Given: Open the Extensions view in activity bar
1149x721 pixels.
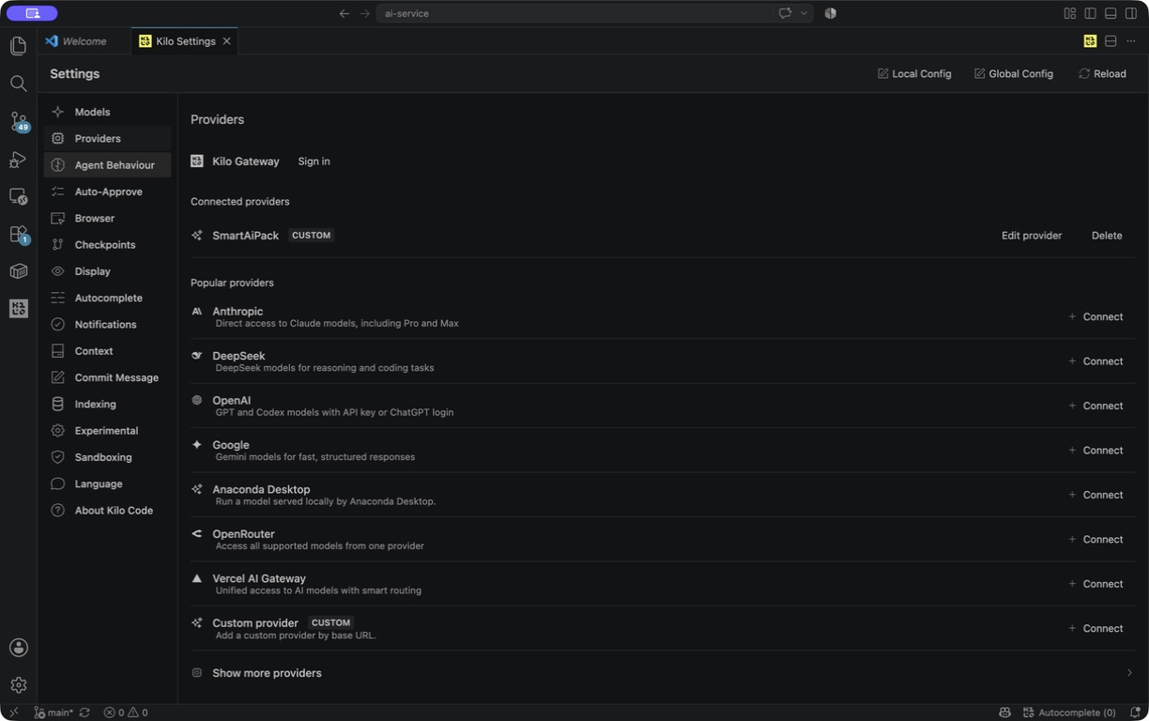Looking at the screenshot, I should pos(18,234).
